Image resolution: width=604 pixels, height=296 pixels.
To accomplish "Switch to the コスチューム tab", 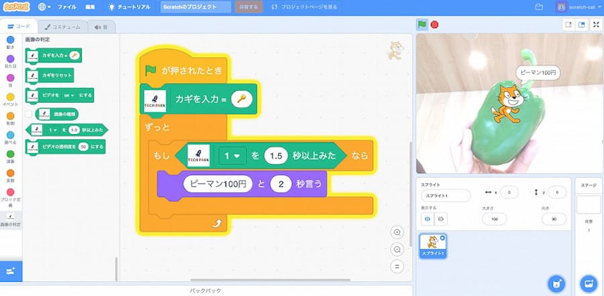I will 62,27.
